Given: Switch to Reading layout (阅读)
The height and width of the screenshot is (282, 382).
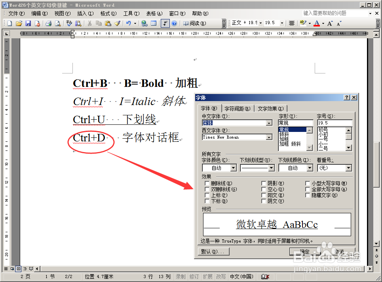Looking at the screenshot, I should point(194,23).
